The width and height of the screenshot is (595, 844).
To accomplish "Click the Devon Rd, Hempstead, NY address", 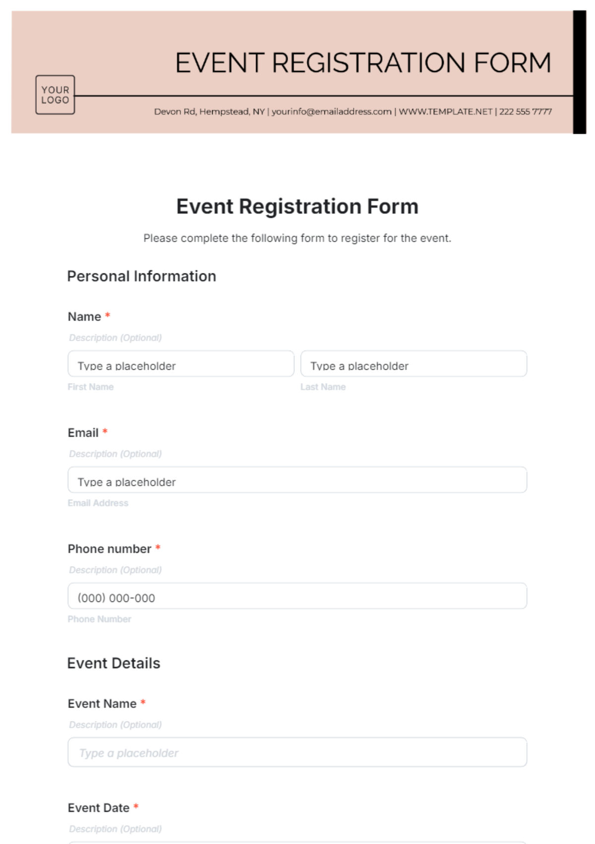I will coord(209,112).
